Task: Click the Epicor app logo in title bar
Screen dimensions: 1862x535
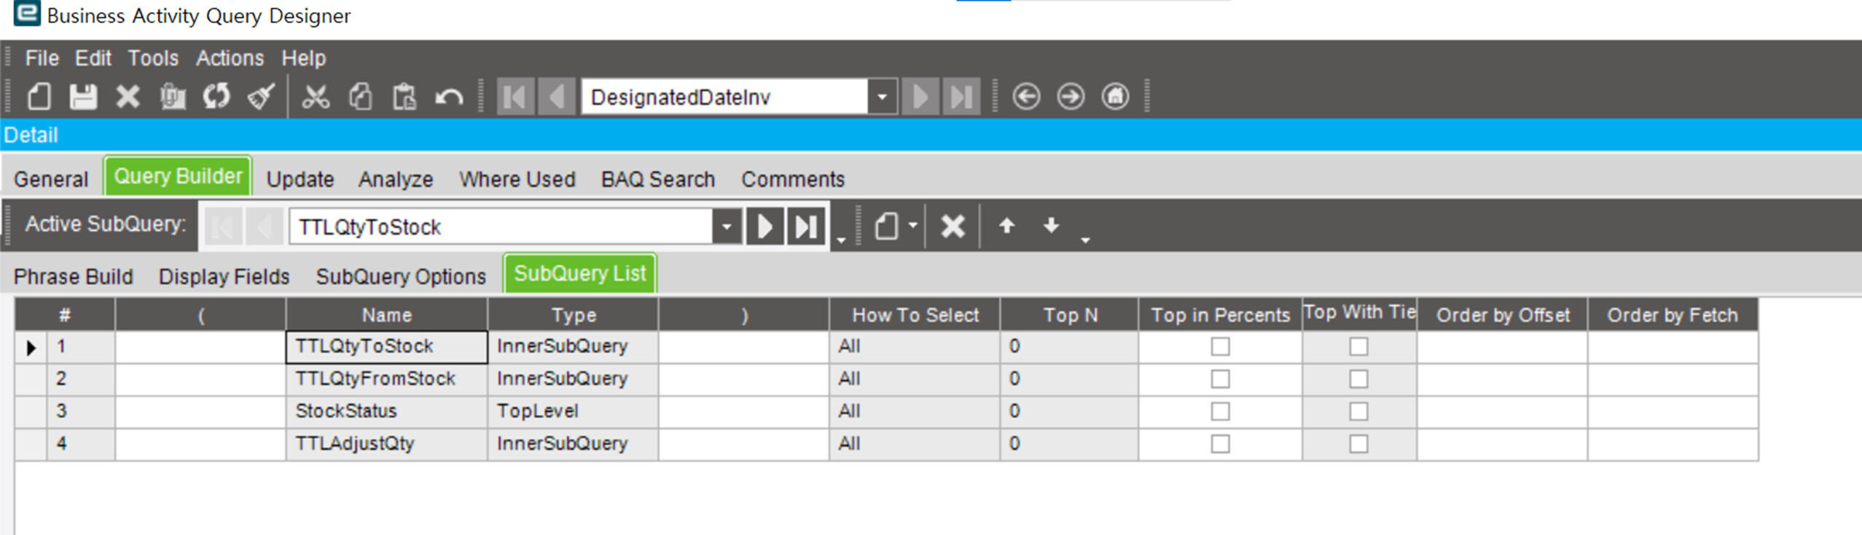Action: point(26,14)
